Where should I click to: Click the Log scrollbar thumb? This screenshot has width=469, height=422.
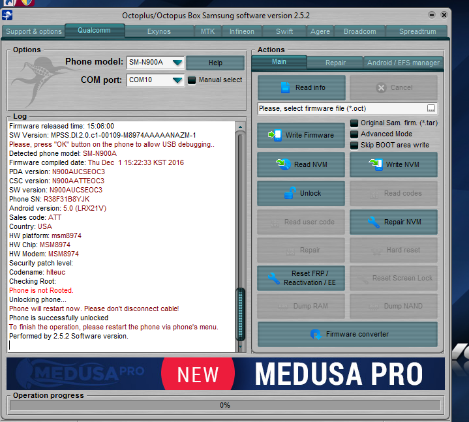(x=240, y=314)
